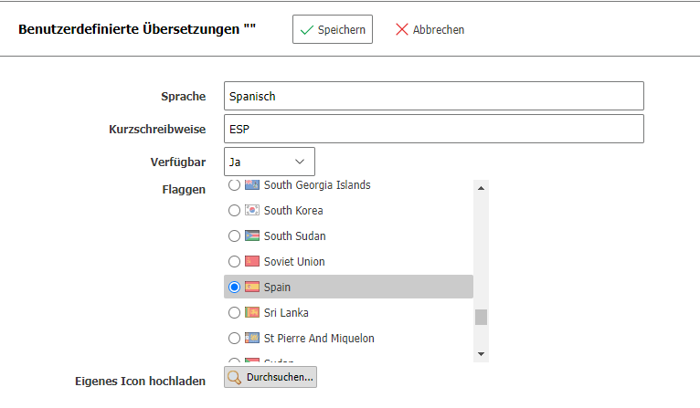
Task: Focus the Kurzschreibweise input field
Action: pos(433,129)
